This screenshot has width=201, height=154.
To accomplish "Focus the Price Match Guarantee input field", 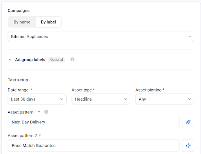I will coord(93,145).
